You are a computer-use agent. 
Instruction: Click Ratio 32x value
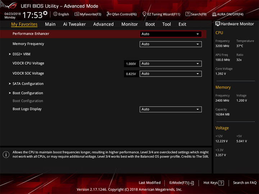pyautogui.click(x=239, y=60)
